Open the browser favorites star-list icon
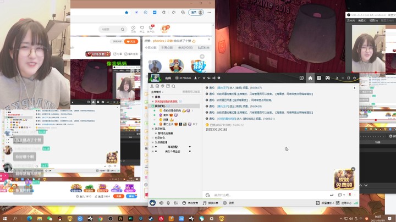Viewport: 396px width, 222px height. pos(174,12)
